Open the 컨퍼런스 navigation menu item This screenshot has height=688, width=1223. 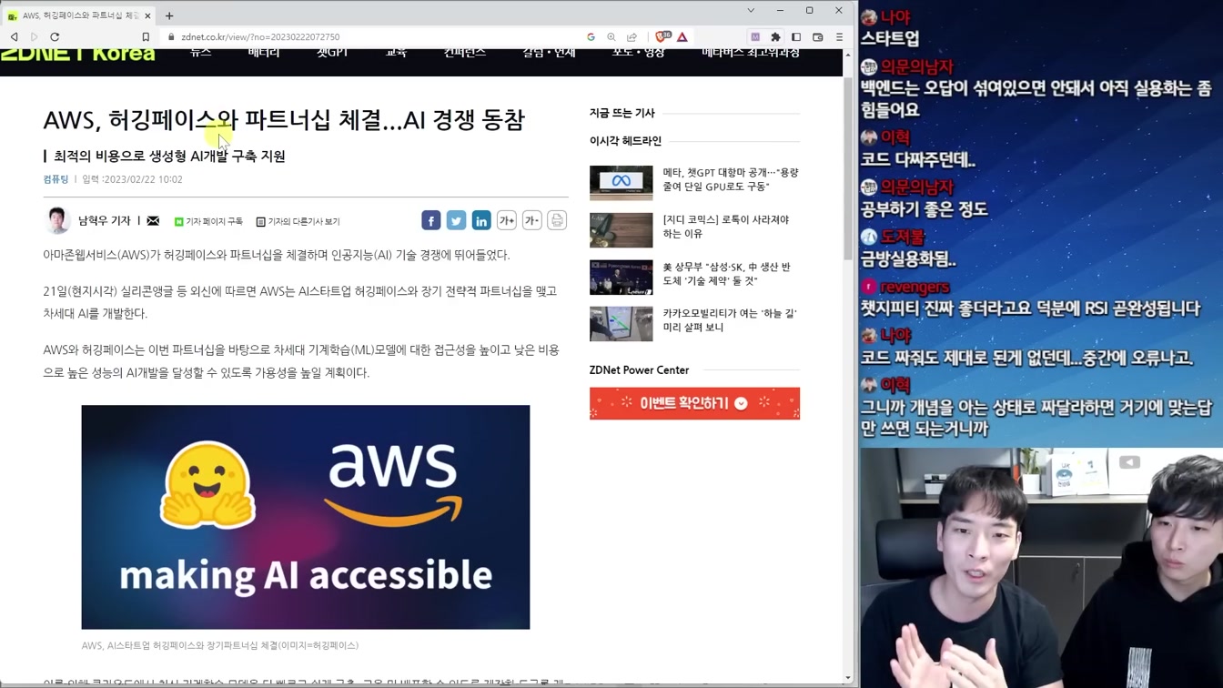point(464,53)
